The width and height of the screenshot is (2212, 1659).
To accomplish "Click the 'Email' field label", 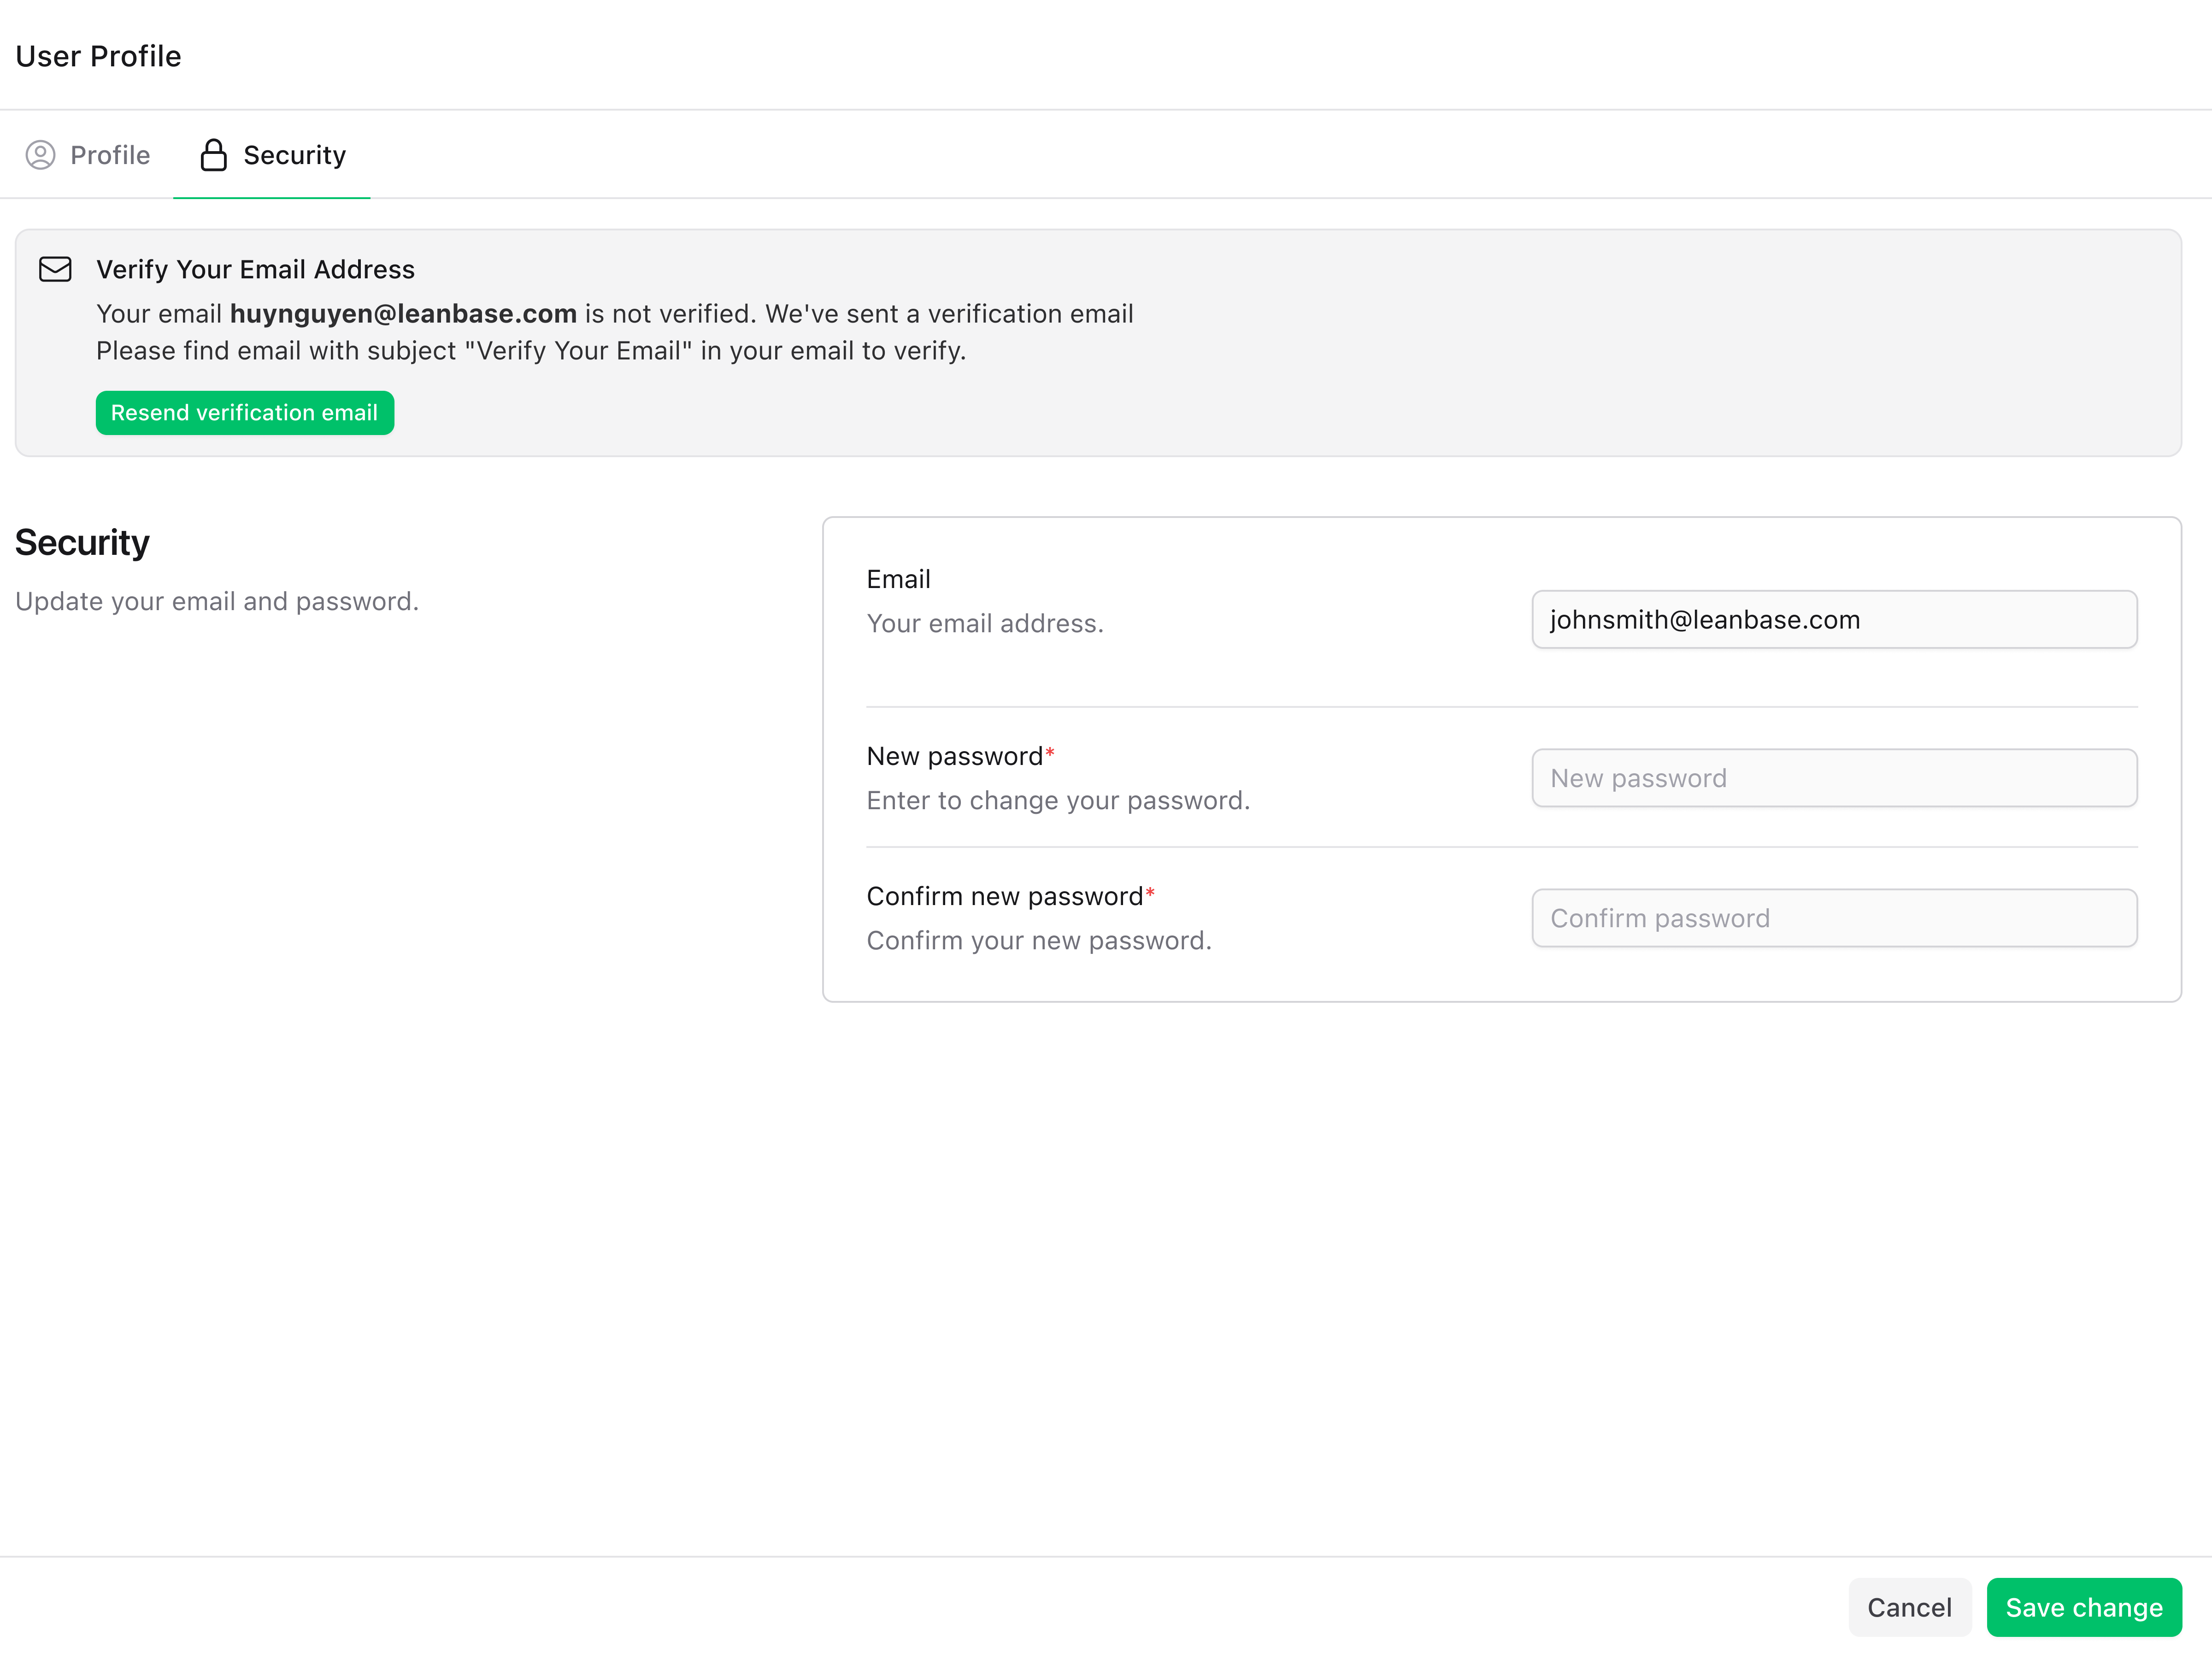I will coord(898,579).
